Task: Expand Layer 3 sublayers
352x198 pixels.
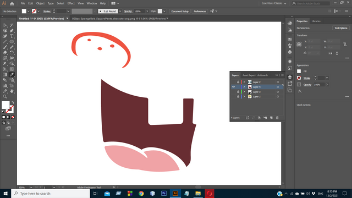Action: click(x=244, y=92)
